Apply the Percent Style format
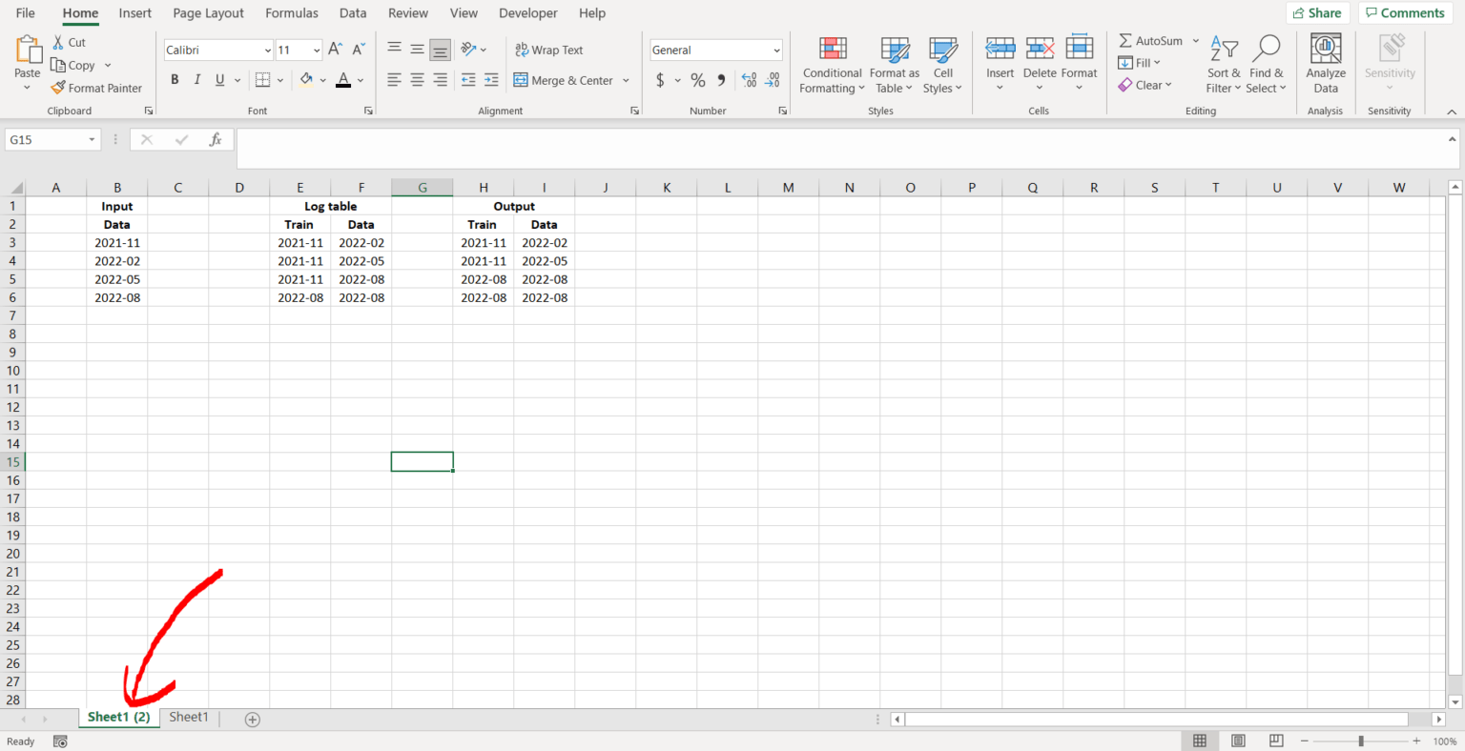The width and height of the screenshot is (1465, 751). tap(698, 80)
